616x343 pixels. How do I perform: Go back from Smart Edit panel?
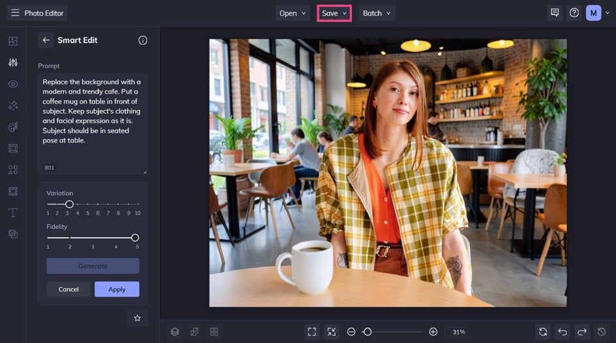(46, 40)
